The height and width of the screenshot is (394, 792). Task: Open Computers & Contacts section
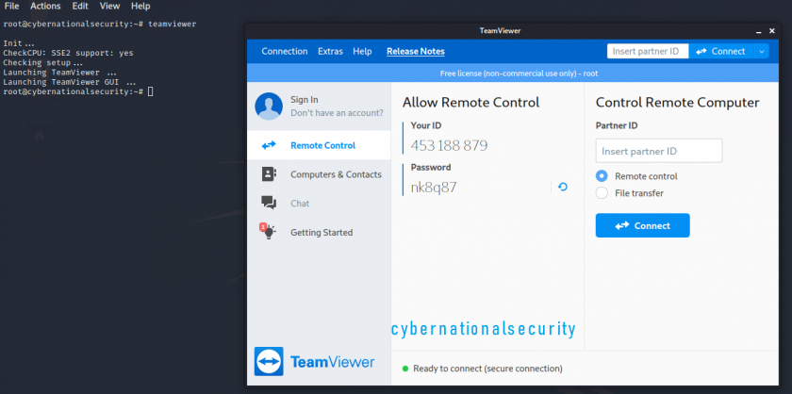click(319, 174)
